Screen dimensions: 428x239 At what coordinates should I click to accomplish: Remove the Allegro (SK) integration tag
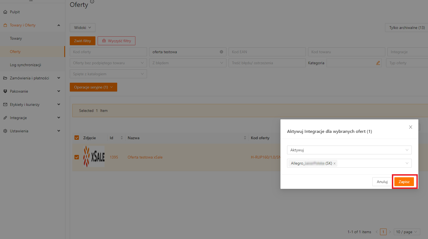[x=335, y=163]
